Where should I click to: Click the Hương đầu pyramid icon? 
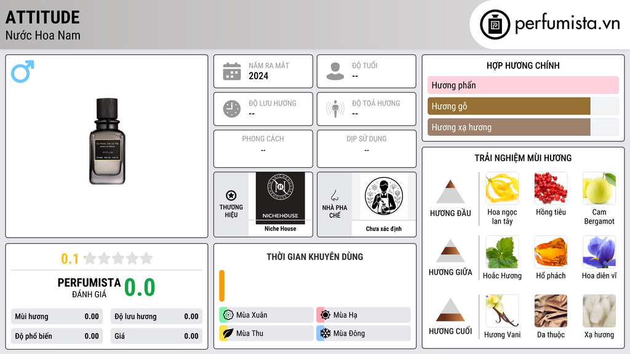click(x=450, y=192)
